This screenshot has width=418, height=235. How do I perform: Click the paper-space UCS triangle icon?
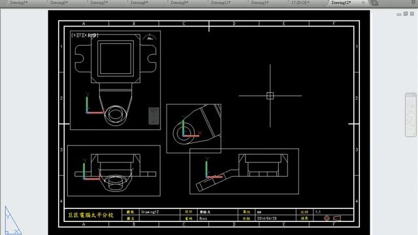[12, 220]
